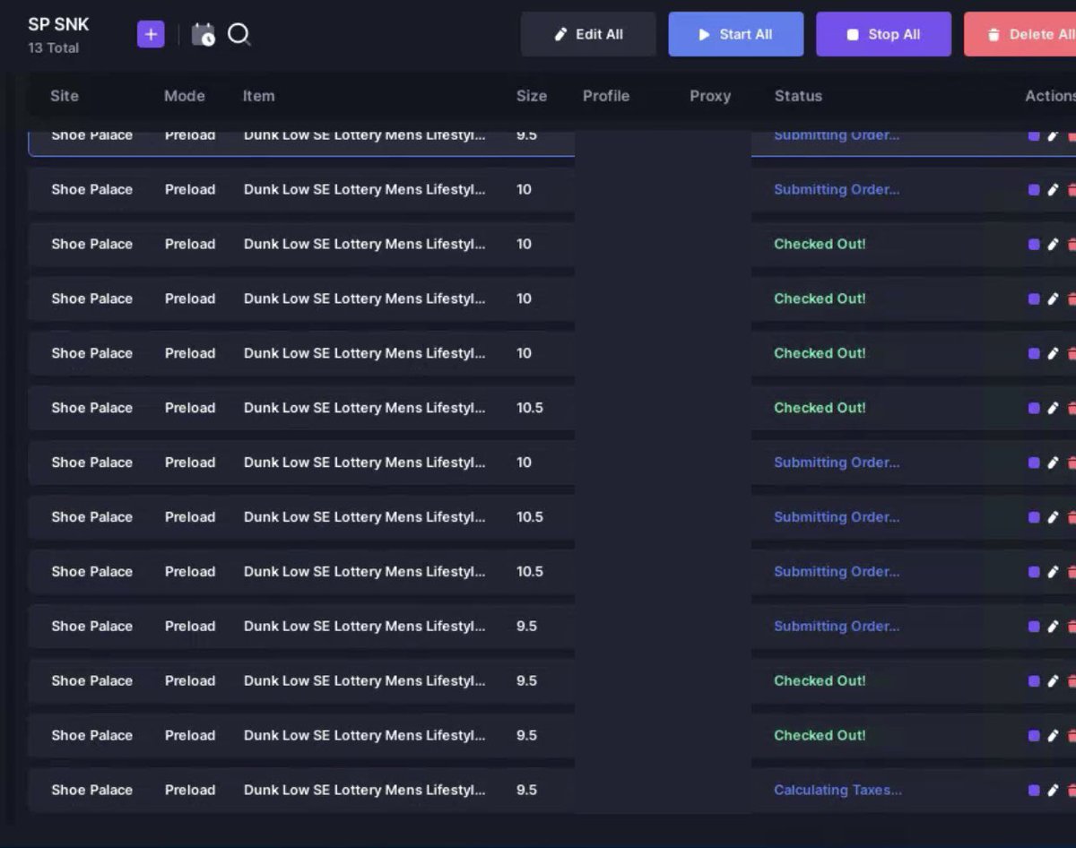Click the Calculating Taxes... status text
The height and width of the screenshot is (848, 1076).
(x=837, y=790)
